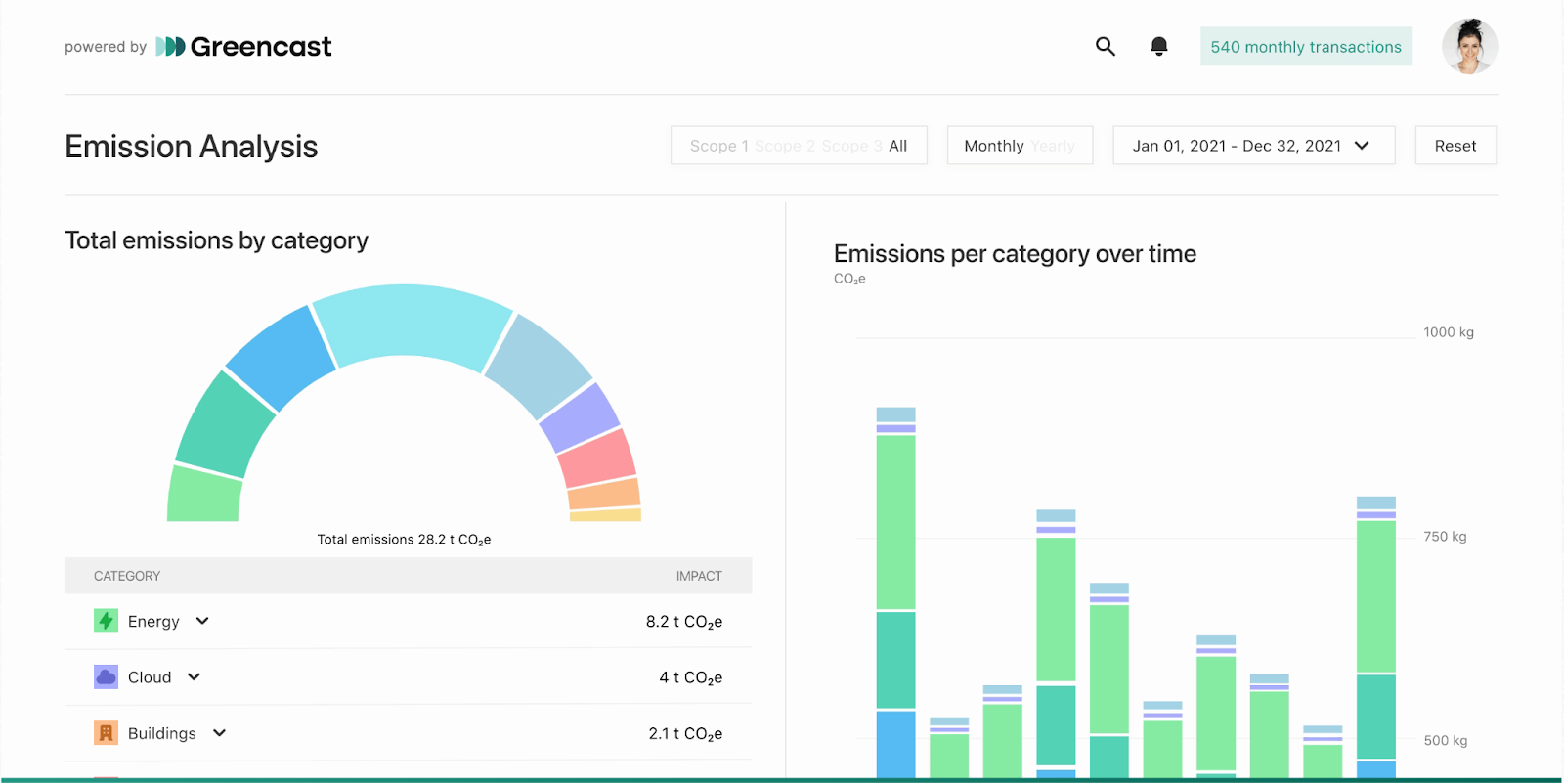This screenshot has width=1564, height=783.
Task: Select Scope 2 filter
Action: (784, 146)
